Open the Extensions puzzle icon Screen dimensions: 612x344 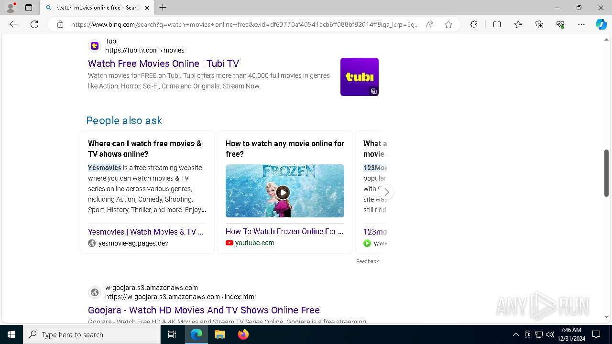click(x=474, y=24)
